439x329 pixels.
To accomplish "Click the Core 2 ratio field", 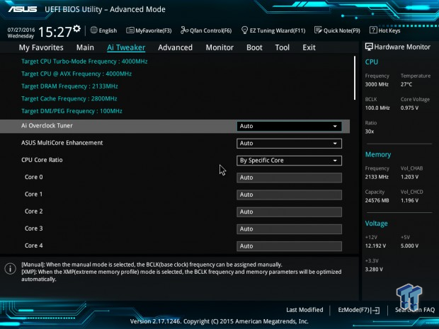I will click(289, 212).
